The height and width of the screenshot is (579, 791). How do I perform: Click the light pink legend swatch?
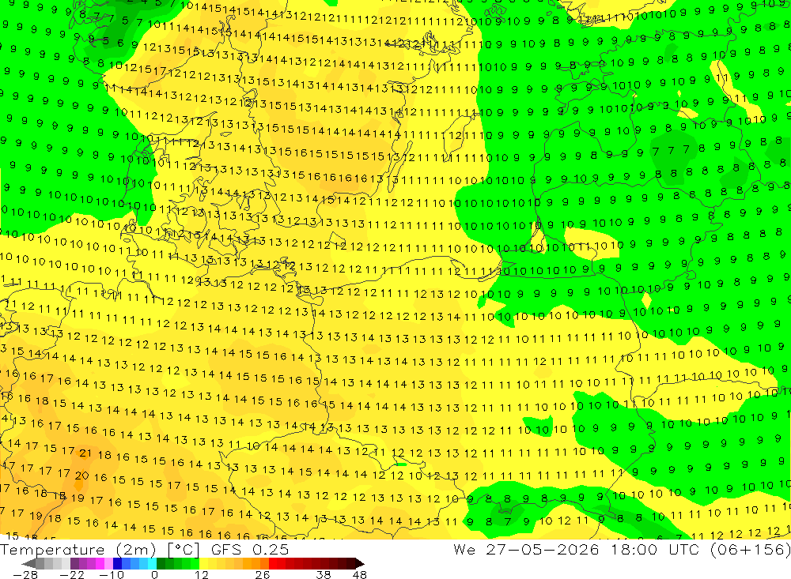point(108,563)
